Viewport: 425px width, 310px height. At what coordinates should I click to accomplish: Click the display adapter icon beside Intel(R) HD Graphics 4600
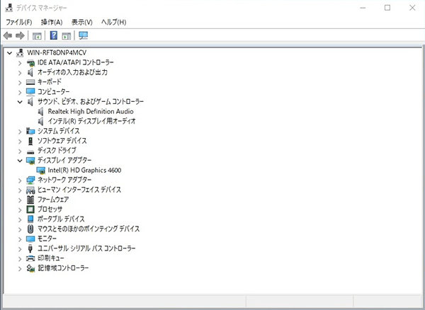tap(40, 171)
